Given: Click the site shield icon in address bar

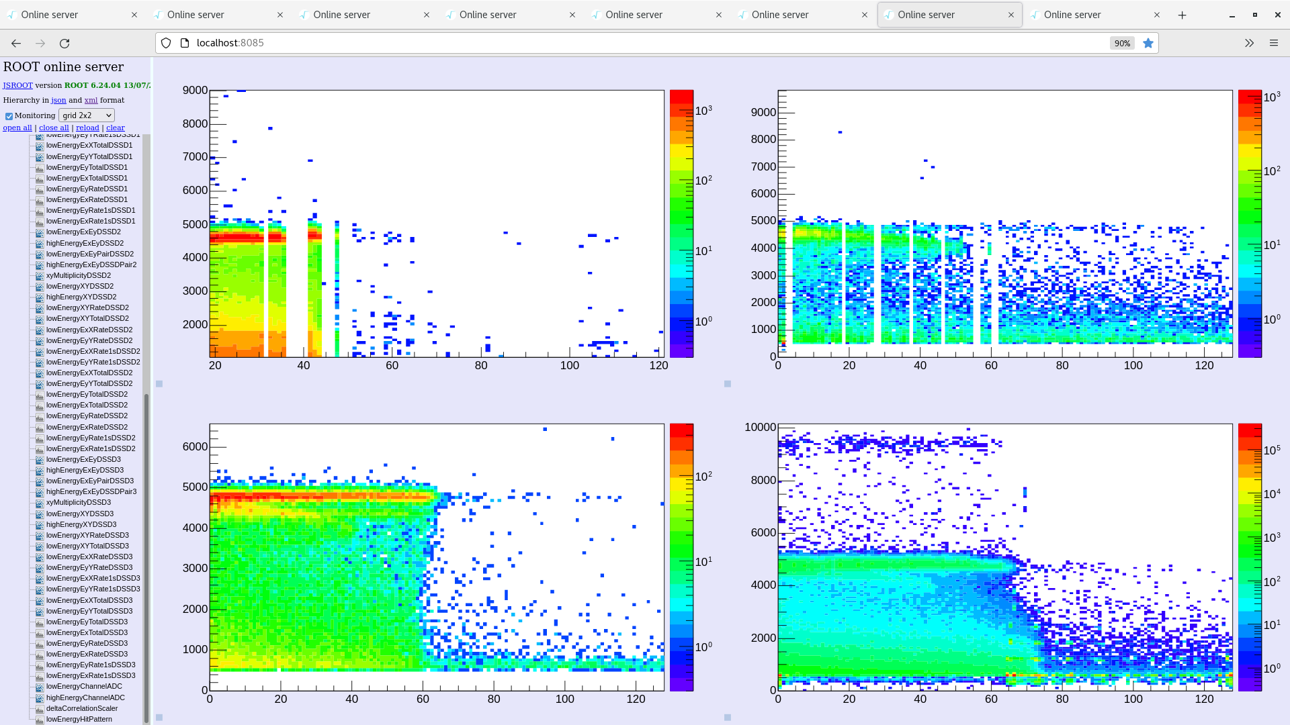Looking at the screenshot, I should tap(166, 43).
